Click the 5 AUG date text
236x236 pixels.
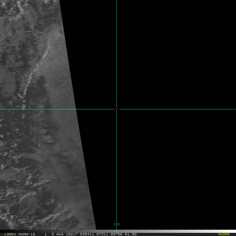pyautogui.click(x=57, y=234)
